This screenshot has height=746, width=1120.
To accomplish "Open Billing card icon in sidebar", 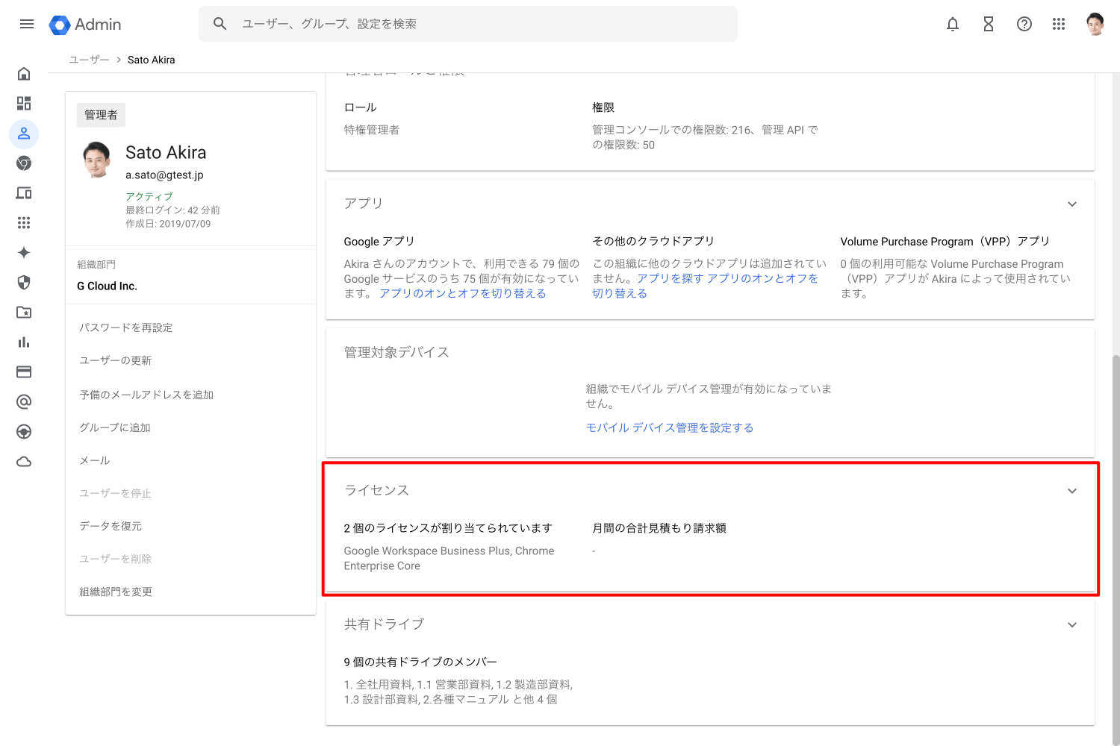I will (x=24, y=372).
